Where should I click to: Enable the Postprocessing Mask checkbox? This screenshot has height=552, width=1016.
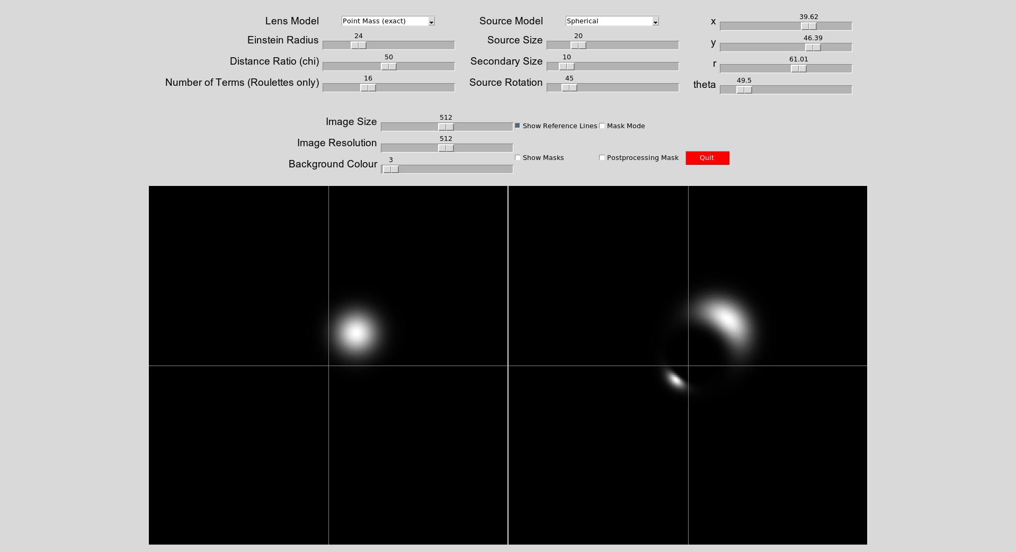tap(602, 157)
